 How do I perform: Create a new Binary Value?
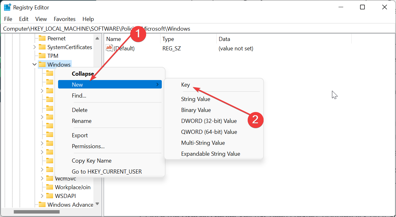(x=214, y=110)
